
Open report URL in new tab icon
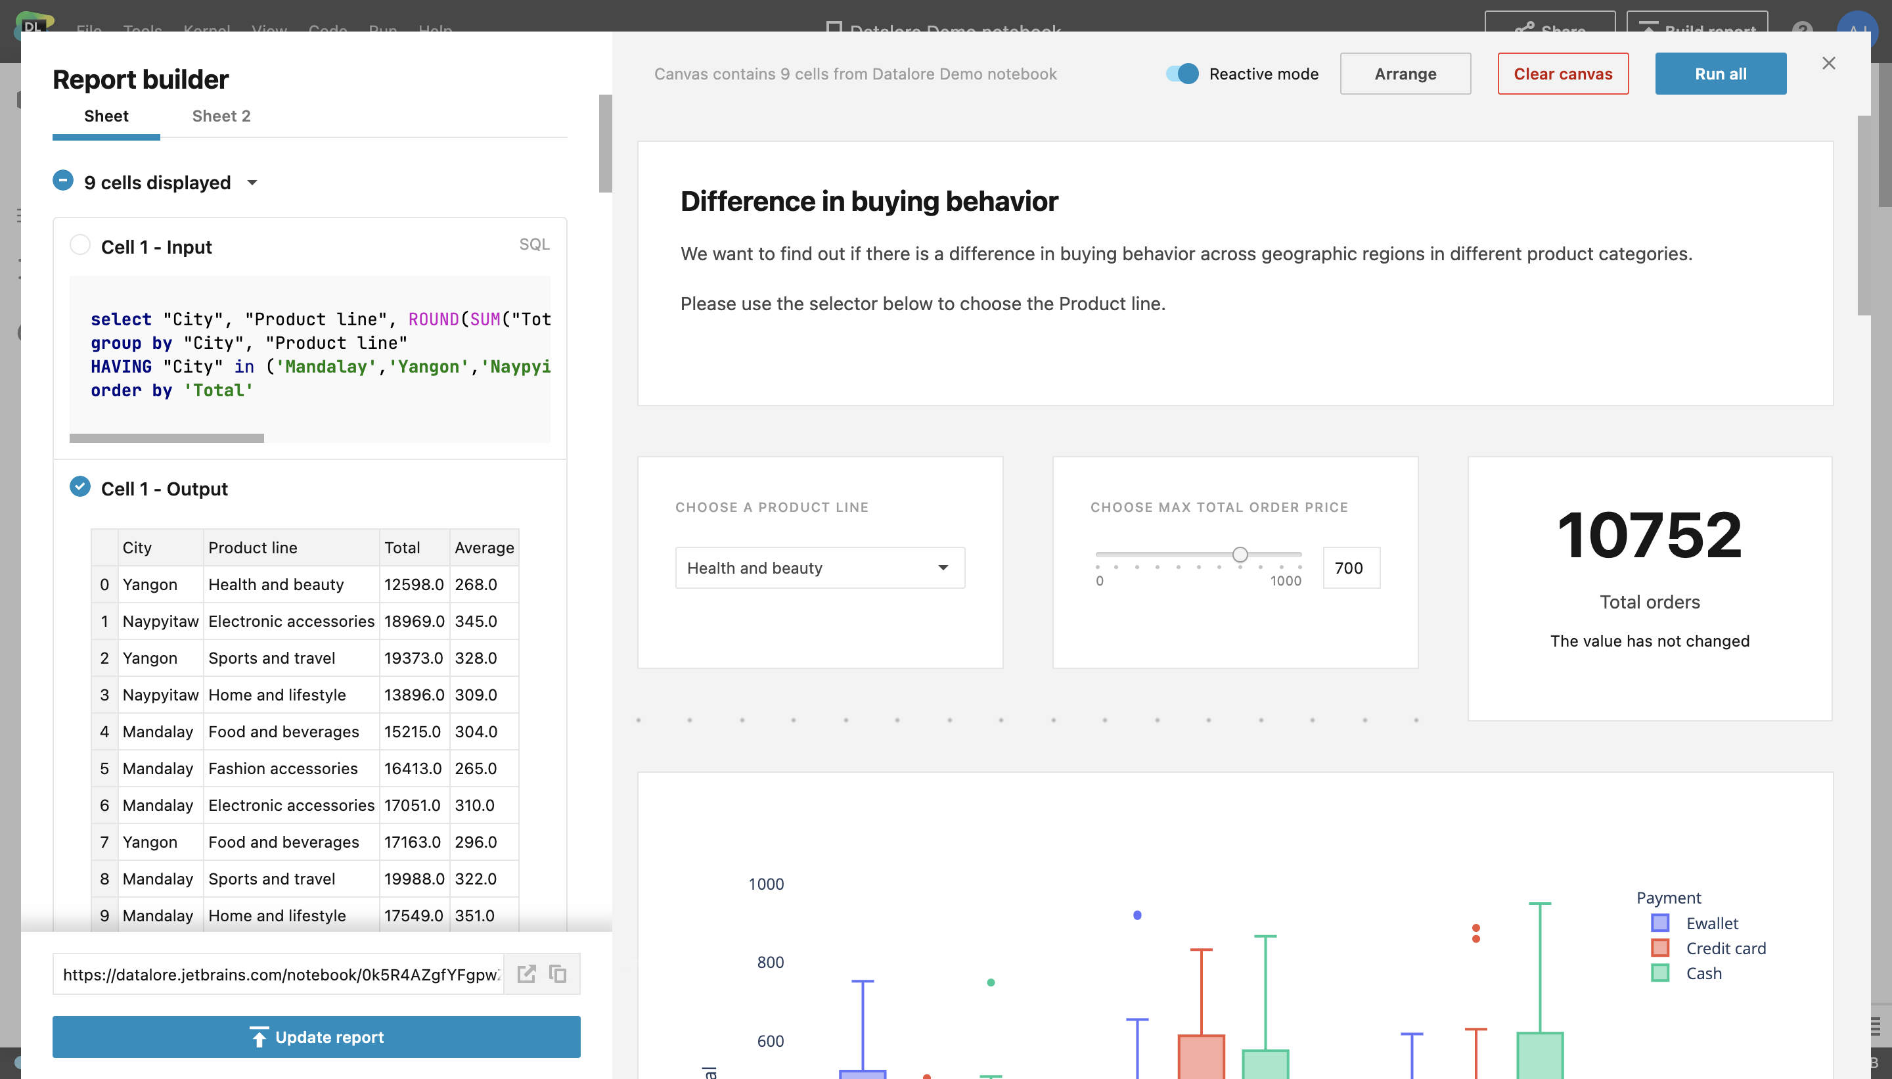[526, 974]
